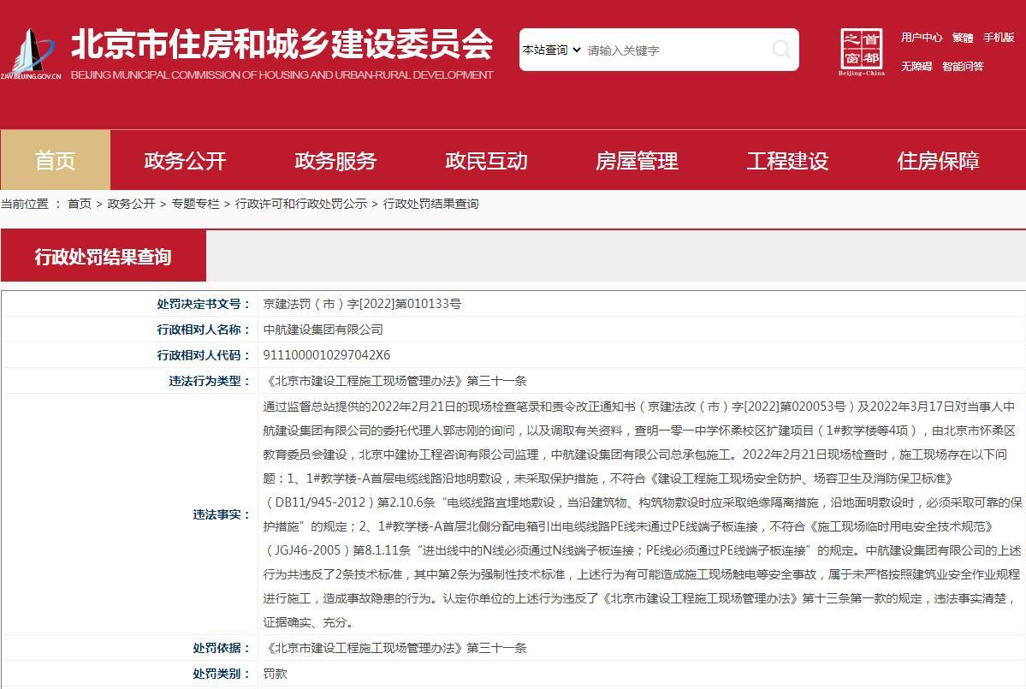The height and width of the screenshot is (689, 1026).
Task: Open 手机版 mobile version link
Action: tap(999, 38)
